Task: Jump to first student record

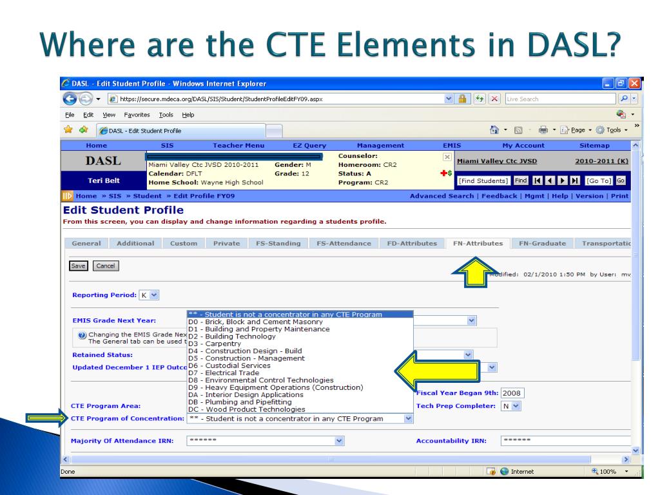Action: pos(538,180)
